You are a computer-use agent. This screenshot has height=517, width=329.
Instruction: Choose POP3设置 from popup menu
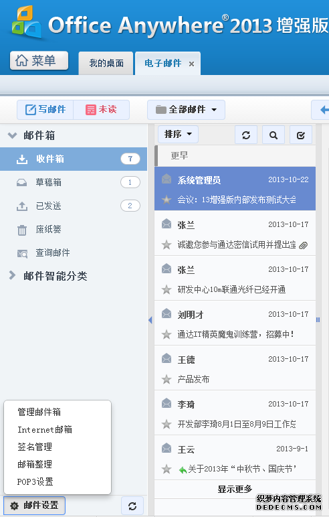coord(35,482)
